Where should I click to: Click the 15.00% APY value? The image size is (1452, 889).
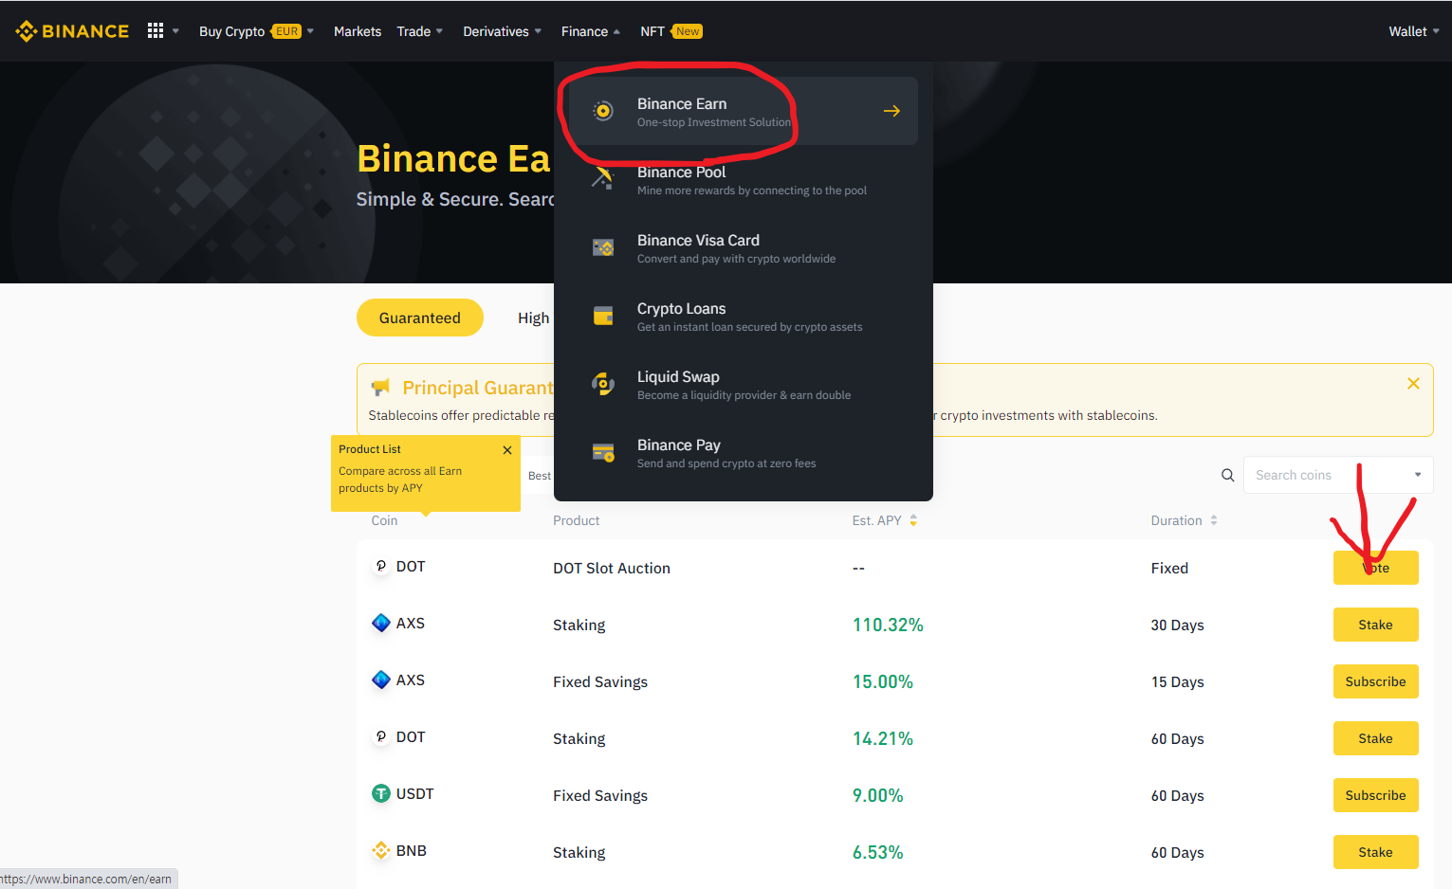883,681
